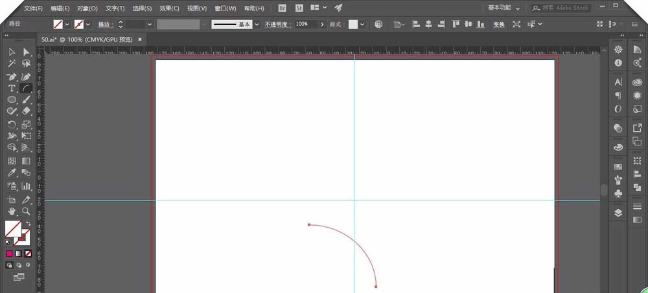Click the Recolor Artwork wheel icon
This screenshot has width=648, height=293.
(x=378, y=25)
